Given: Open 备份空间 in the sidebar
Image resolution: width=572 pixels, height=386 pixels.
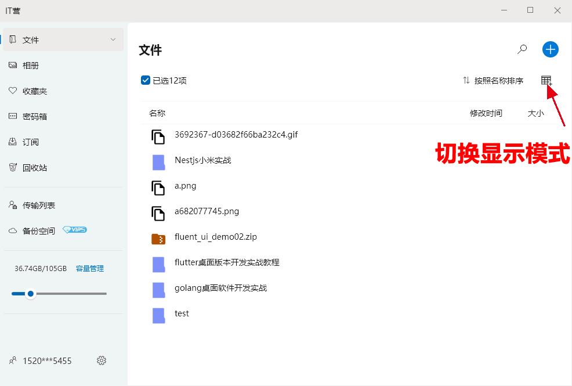Looking at the screenshot, I should (x=39, y=231).
